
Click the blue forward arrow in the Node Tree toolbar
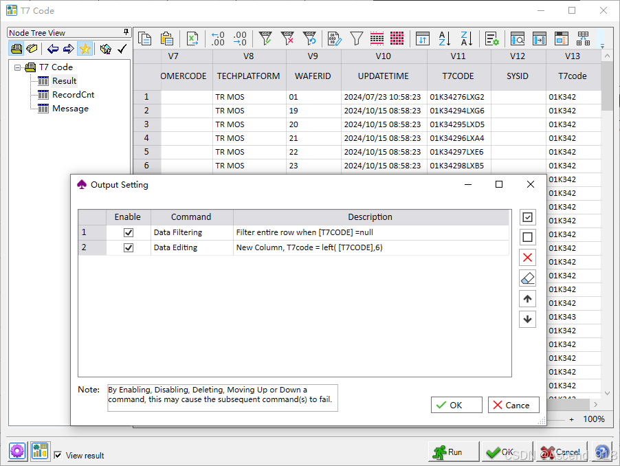(69, 49)
